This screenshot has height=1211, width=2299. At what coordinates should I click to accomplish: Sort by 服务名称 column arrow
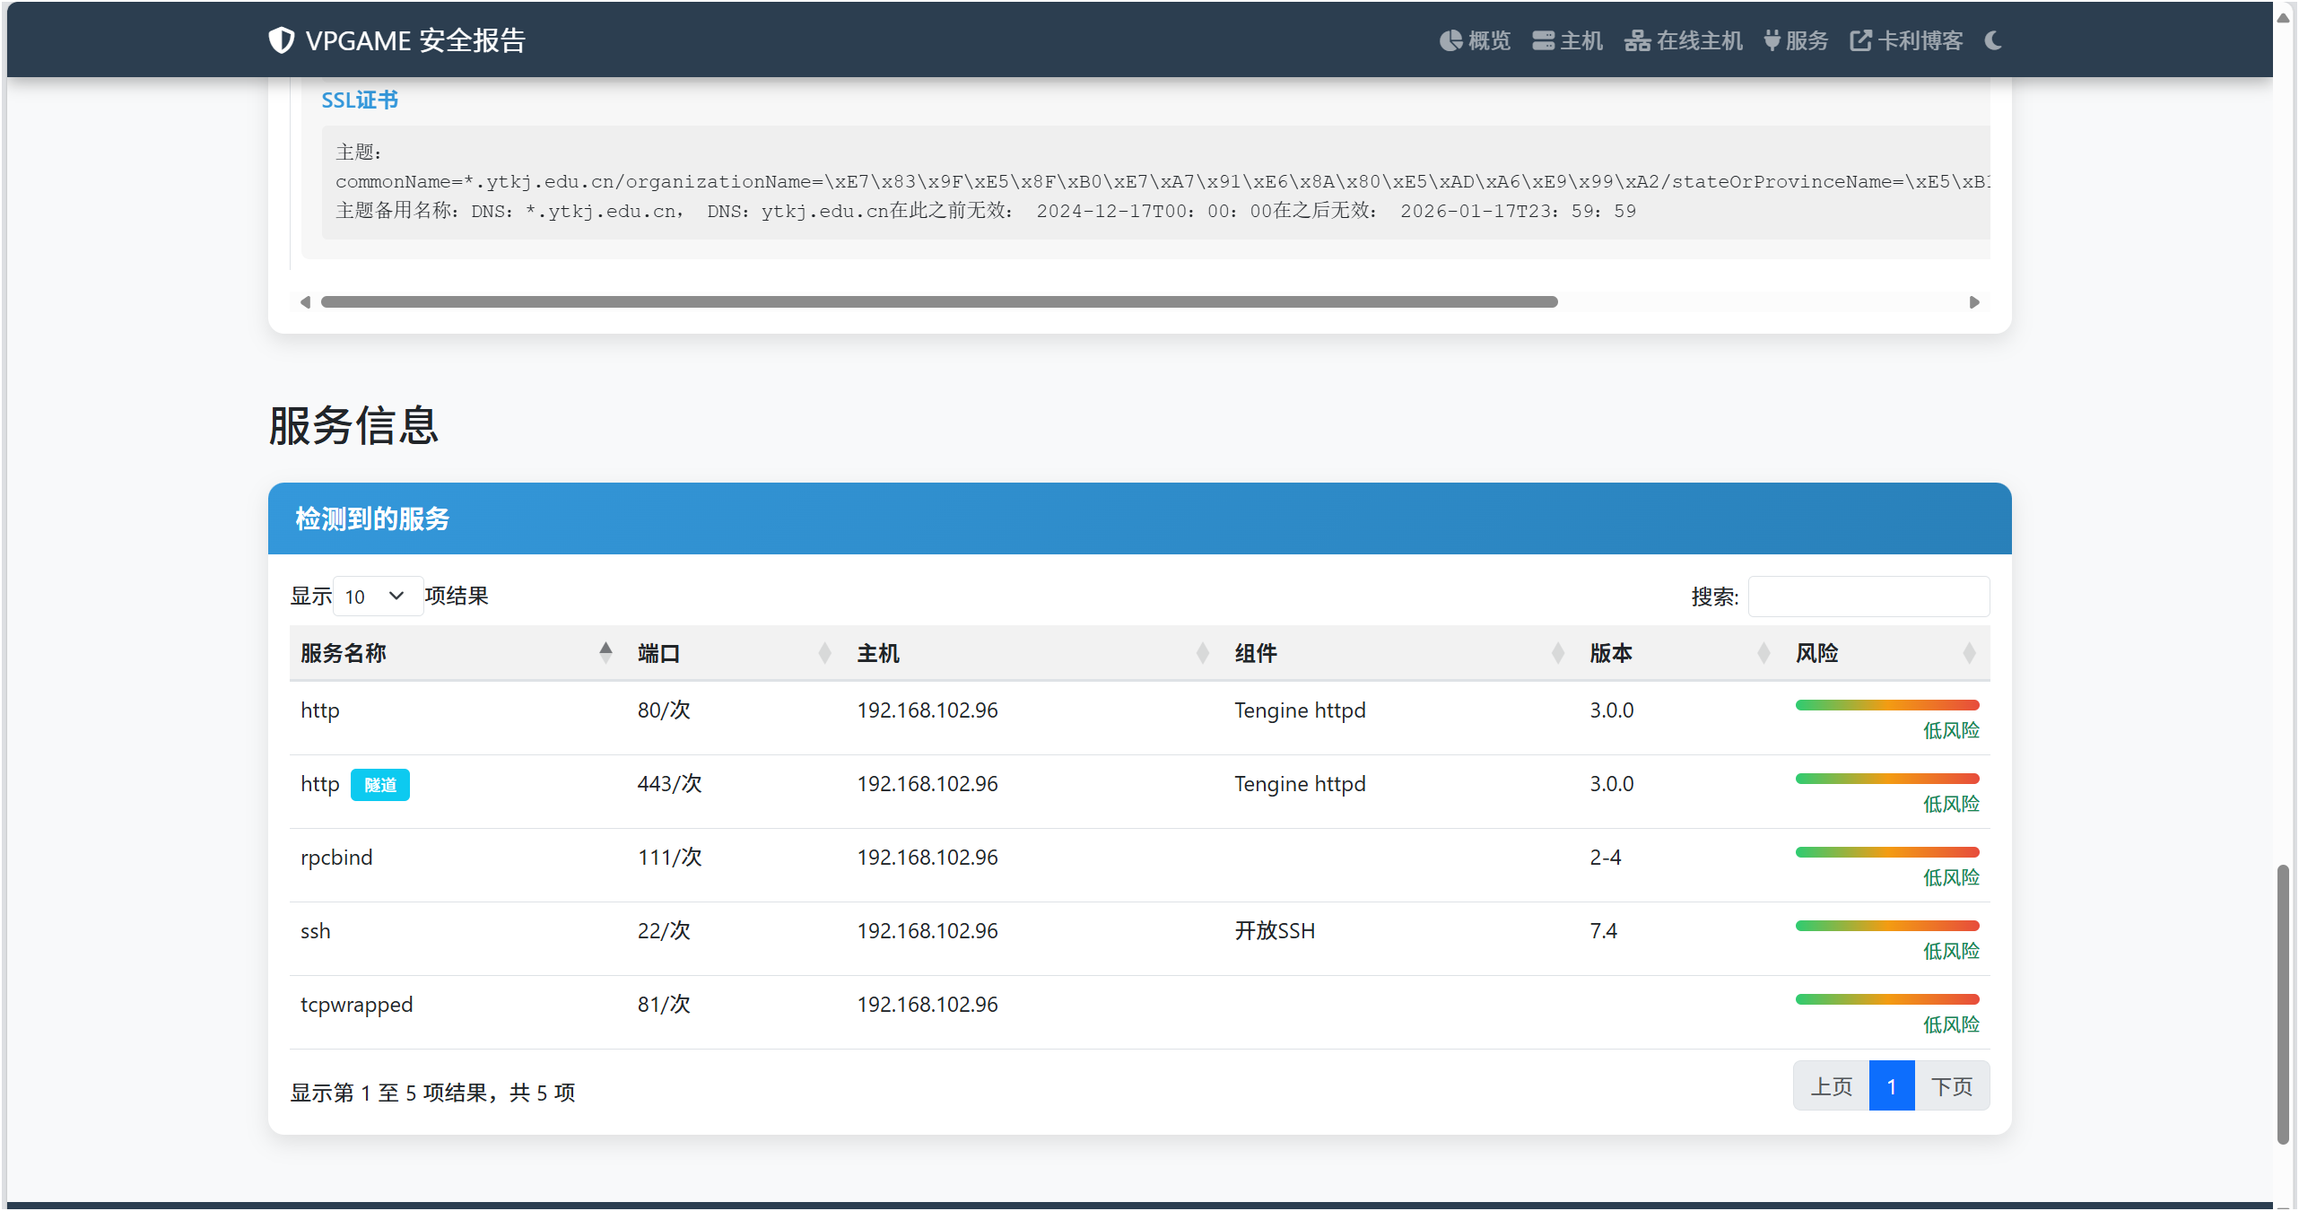(605, 652)
